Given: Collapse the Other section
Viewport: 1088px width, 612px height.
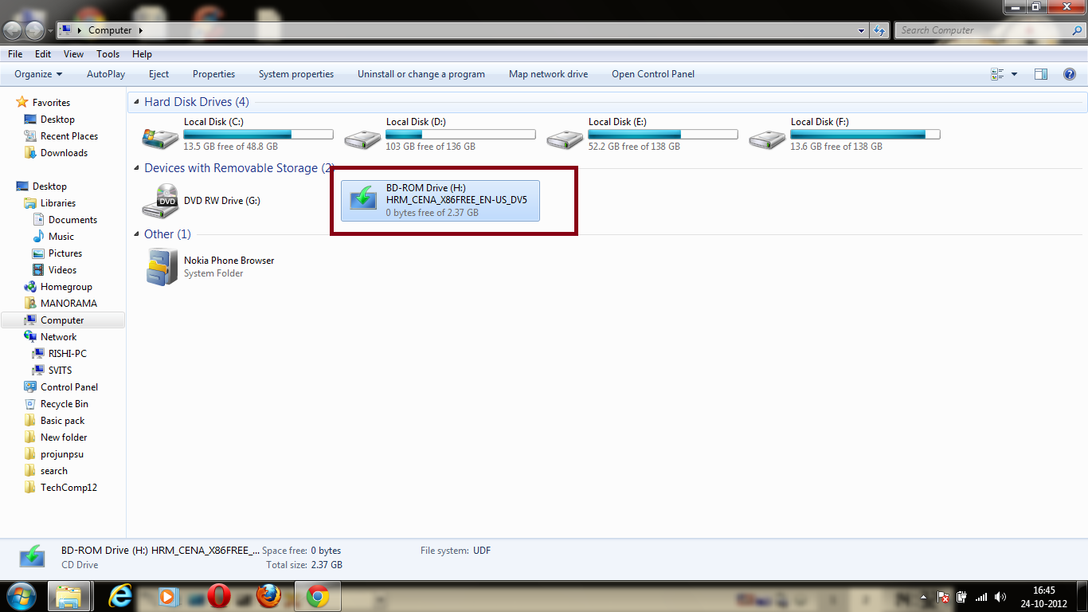Looking at the screenshot, I should (135, 233).
